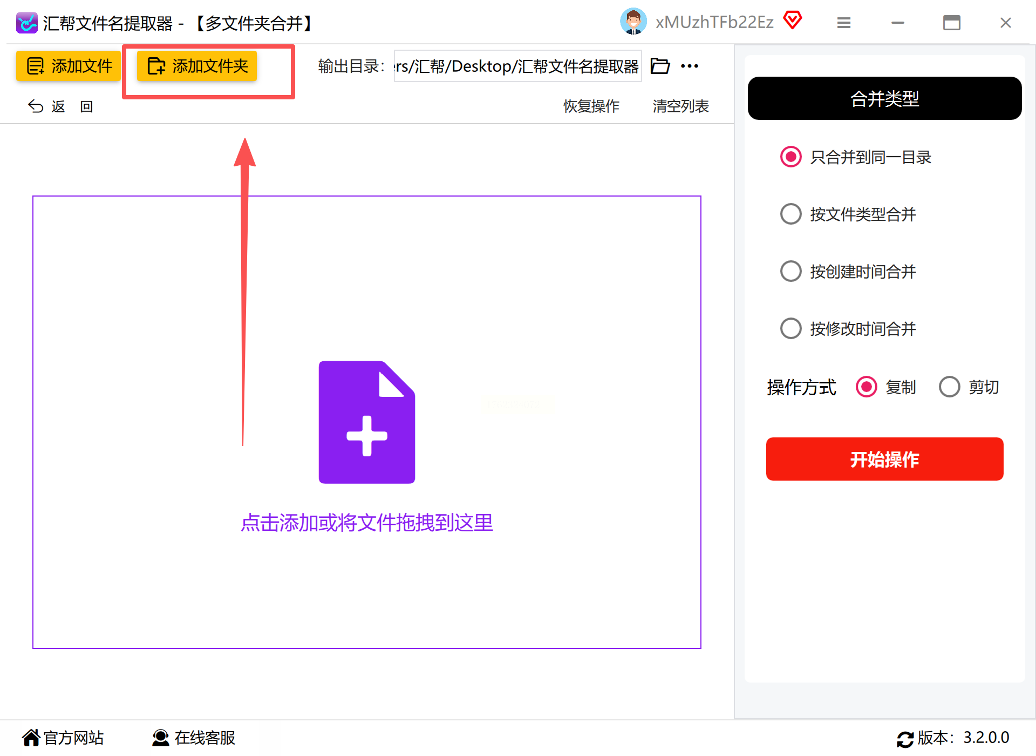Choose the Cut operation mode
Screen dimensions: 1036x756
(949, 387)
